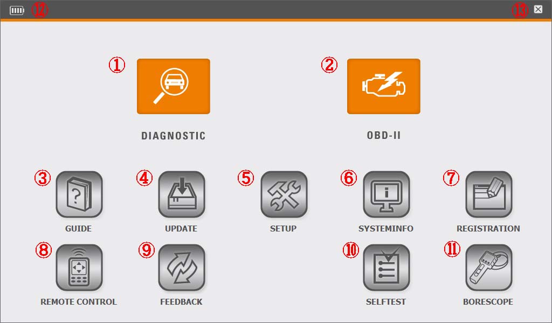Click the FEEDBACK label text
The height and width of the screenshot is (323, 552).
click(x=181, y=301)
